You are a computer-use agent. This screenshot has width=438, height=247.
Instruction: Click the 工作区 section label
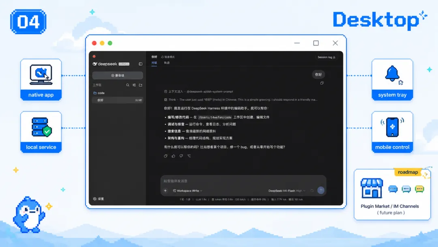click(97, 85)
